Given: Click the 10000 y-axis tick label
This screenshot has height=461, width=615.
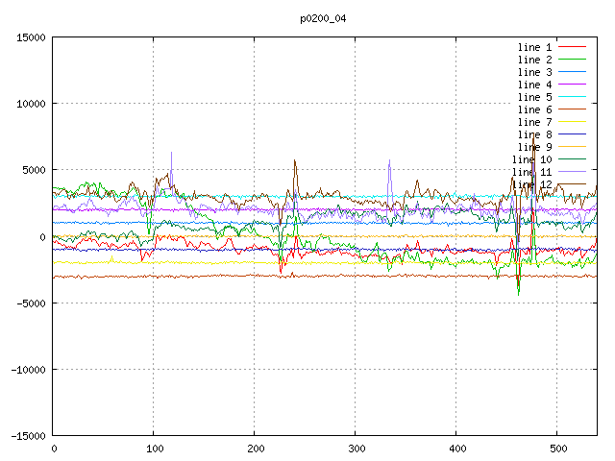Looking at the screenshot, I should click(29, 104).
